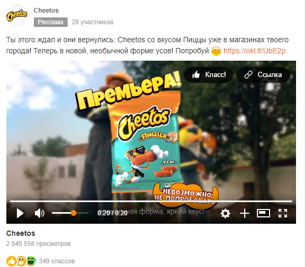Open Cheetos video title below player
The height and width of the screenshot is (267, 305).
pos(21,233)
